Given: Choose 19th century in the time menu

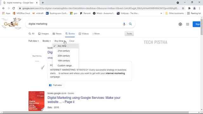Looking at the screenshot, I should tap(66, 60).
